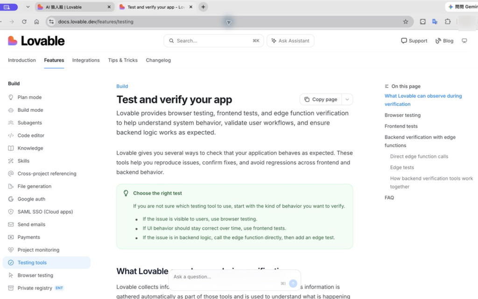Click the site information icon in address bar
The image size is (478, 299).
[51, 21]
